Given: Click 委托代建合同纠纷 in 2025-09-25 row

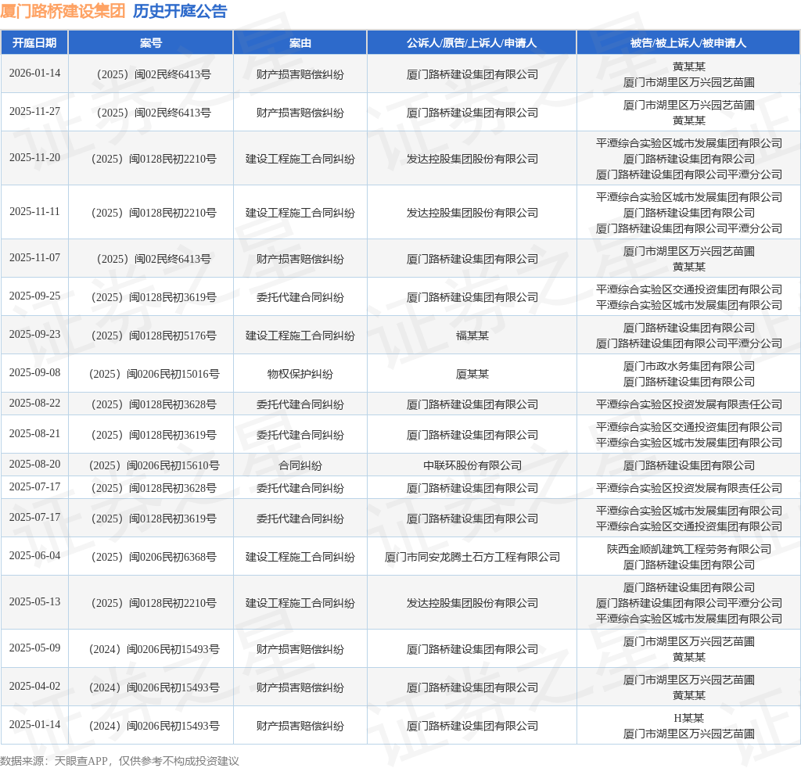Looking at the screenshot, I should point(300,297).
